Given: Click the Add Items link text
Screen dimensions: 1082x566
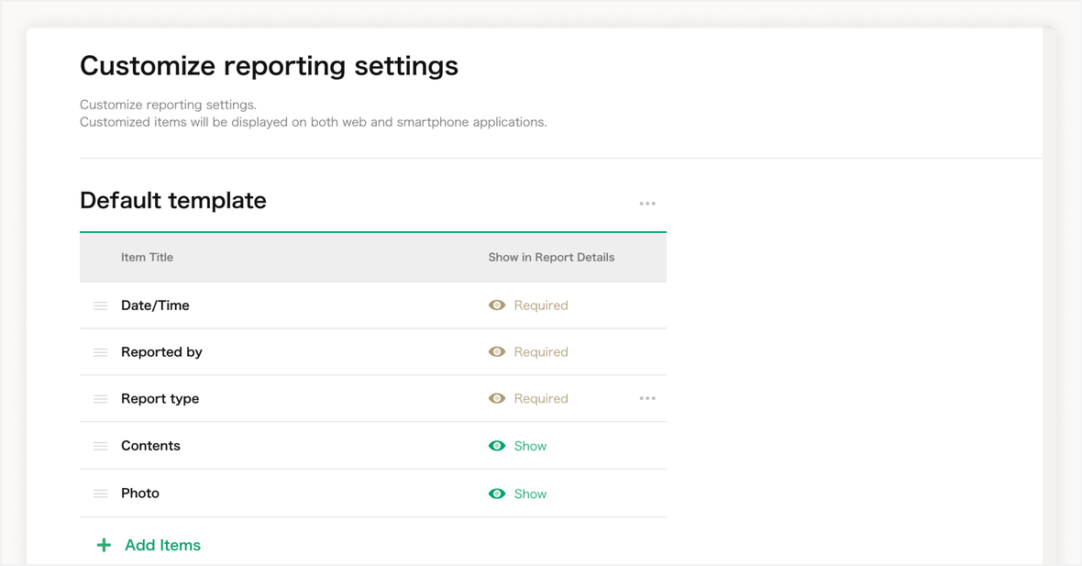Looking at the screenshot, I should tap(162, 545).
